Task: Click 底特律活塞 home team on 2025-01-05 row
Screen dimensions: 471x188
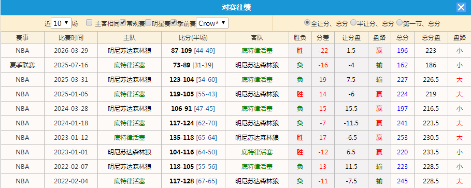Action: click(x=130, y=94)
